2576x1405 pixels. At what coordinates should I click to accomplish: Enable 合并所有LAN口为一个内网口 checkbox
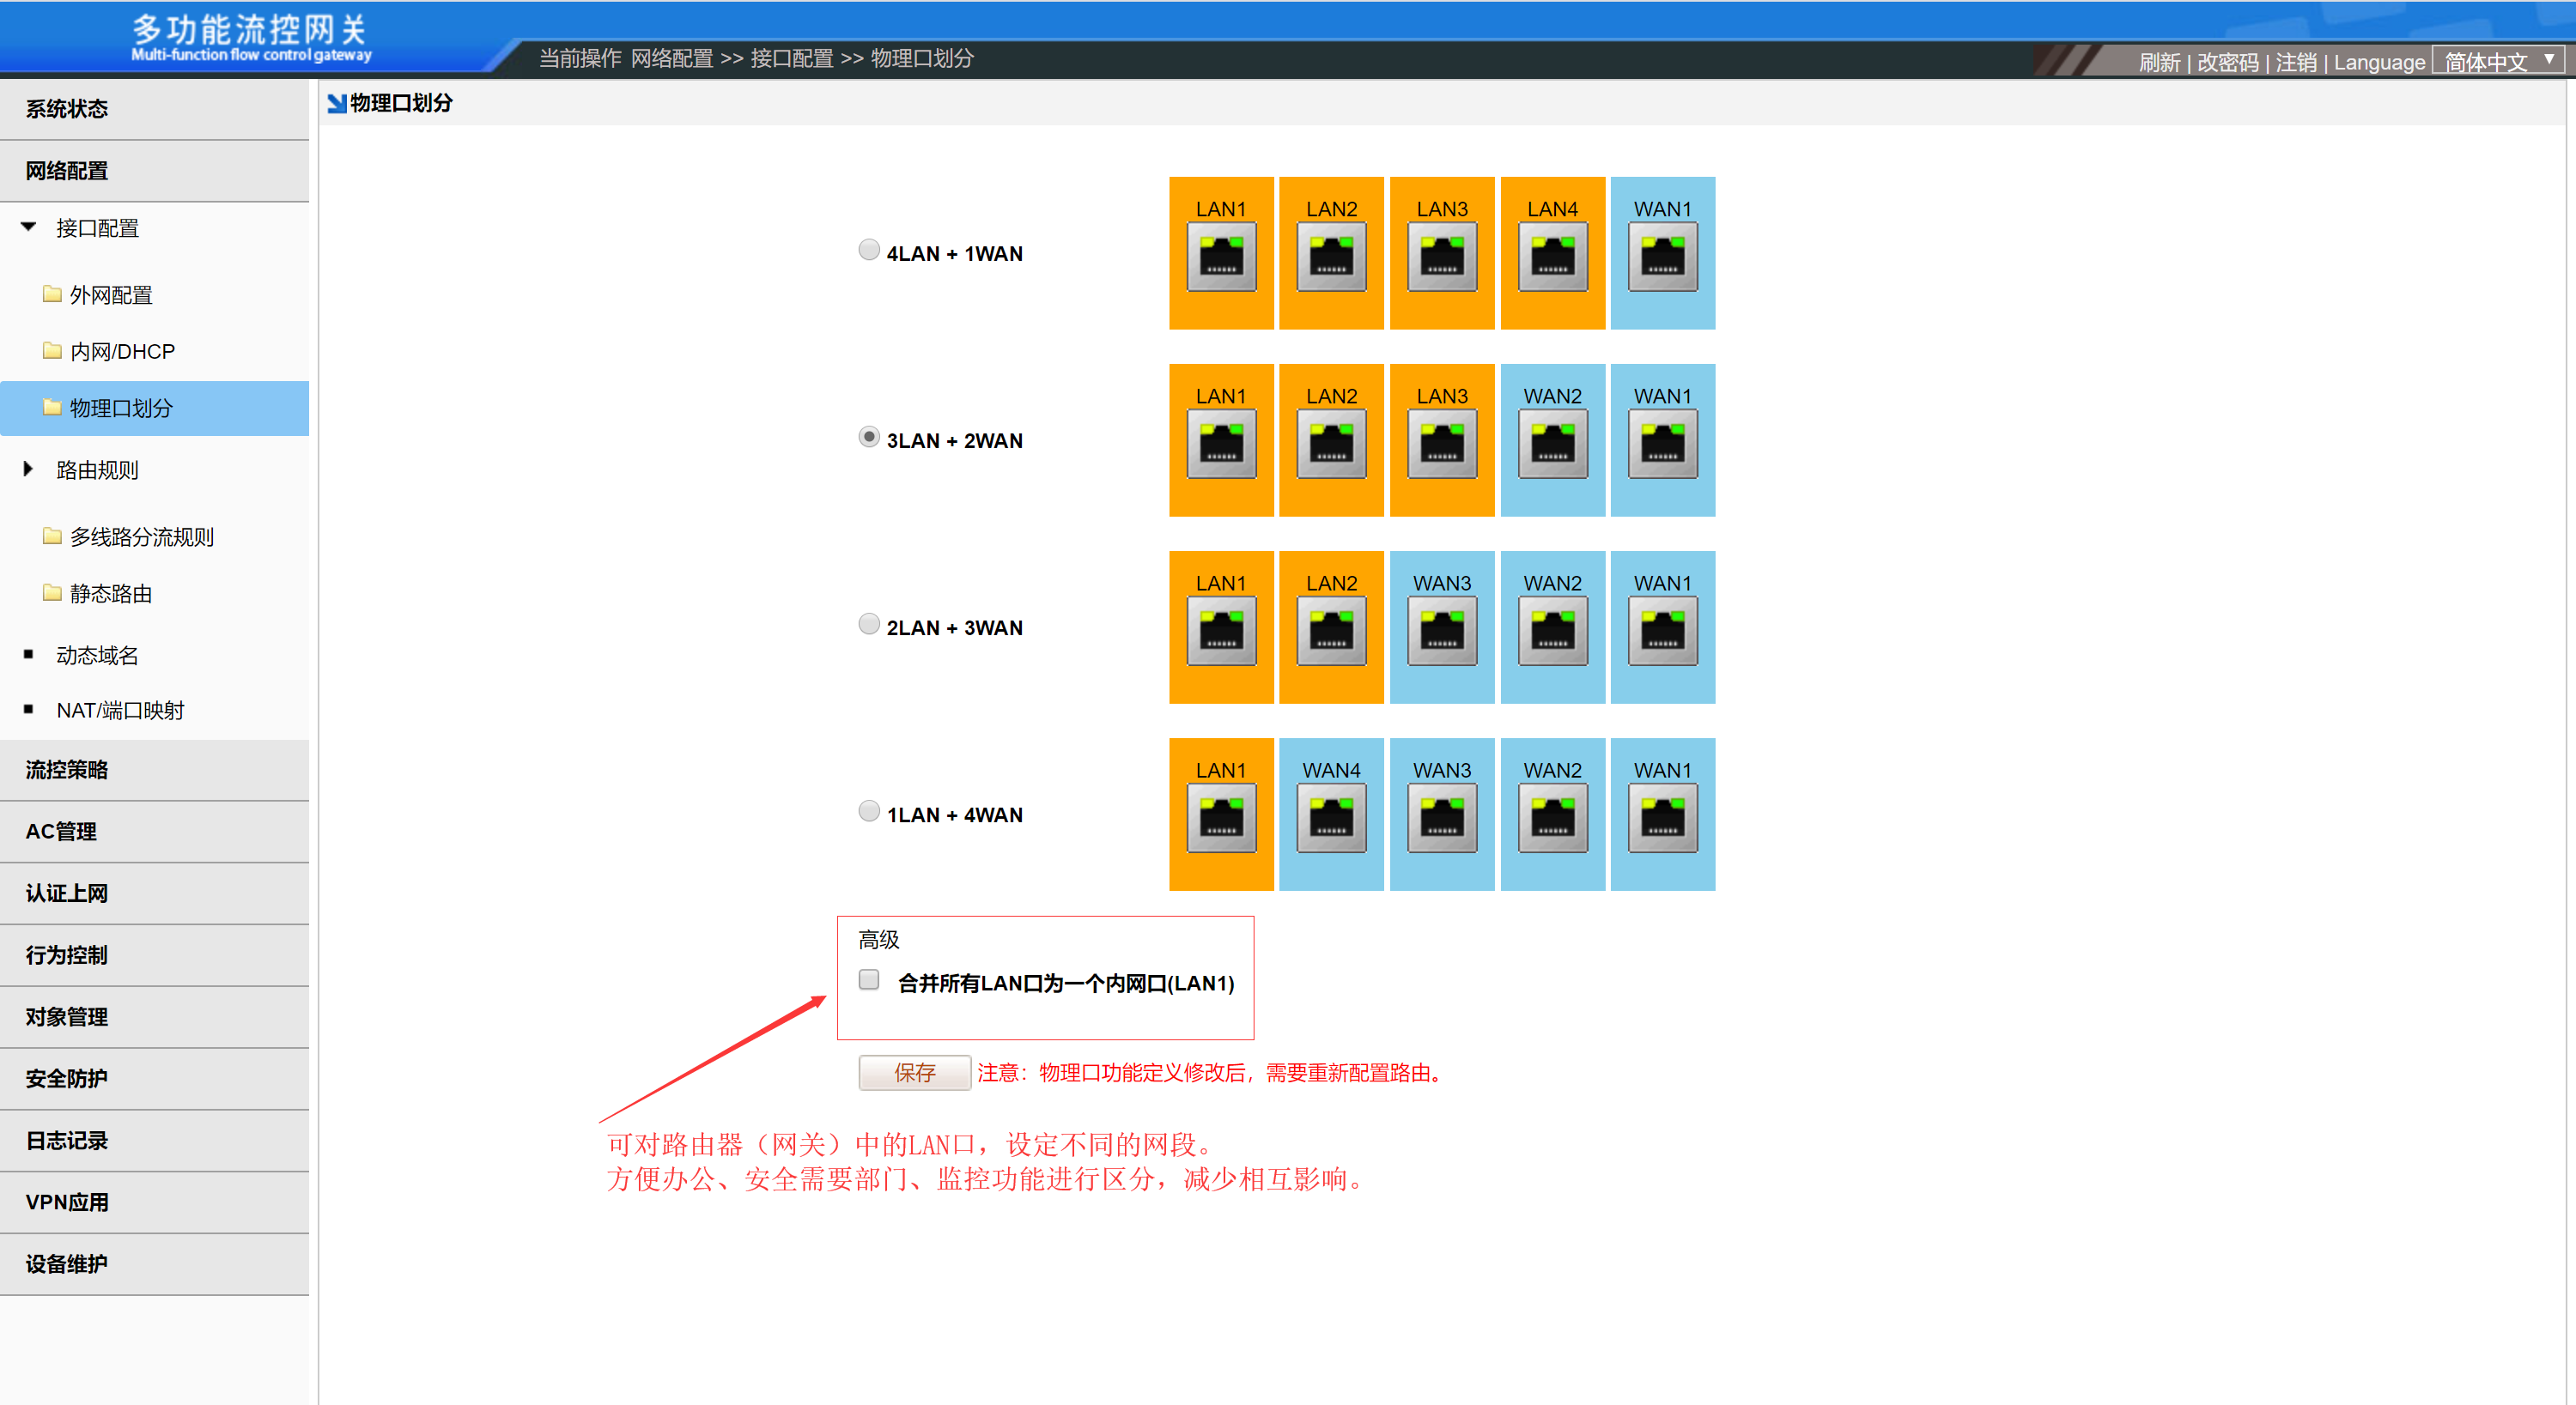pyautogui.click(x=868, y=980)
